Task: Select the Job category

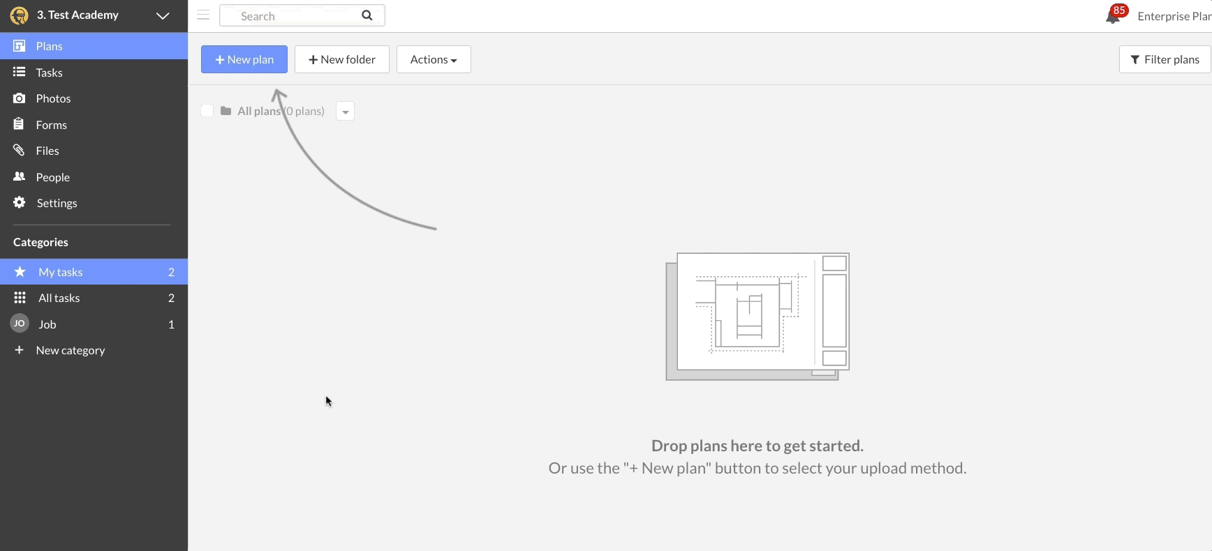Action: tap(94, 324)
